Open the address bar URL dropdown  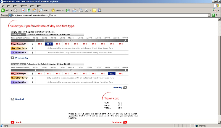click(209, 15)
